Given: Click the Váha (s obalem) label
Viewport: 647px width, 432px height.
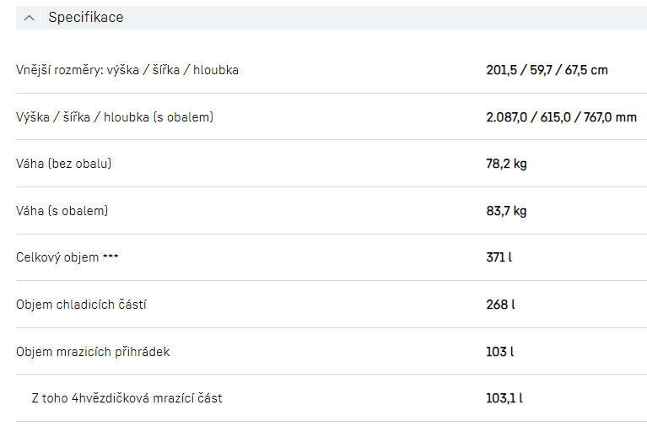Looking at the screenshot, I should pos(62,211).
